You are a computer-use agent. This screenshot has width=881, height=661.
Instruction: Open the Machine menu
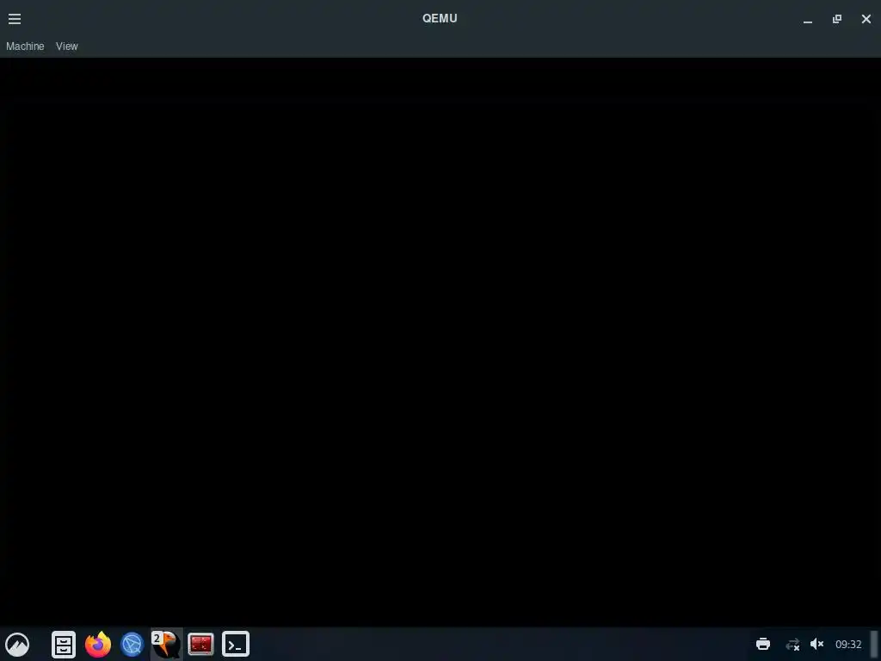click(25, 46)
